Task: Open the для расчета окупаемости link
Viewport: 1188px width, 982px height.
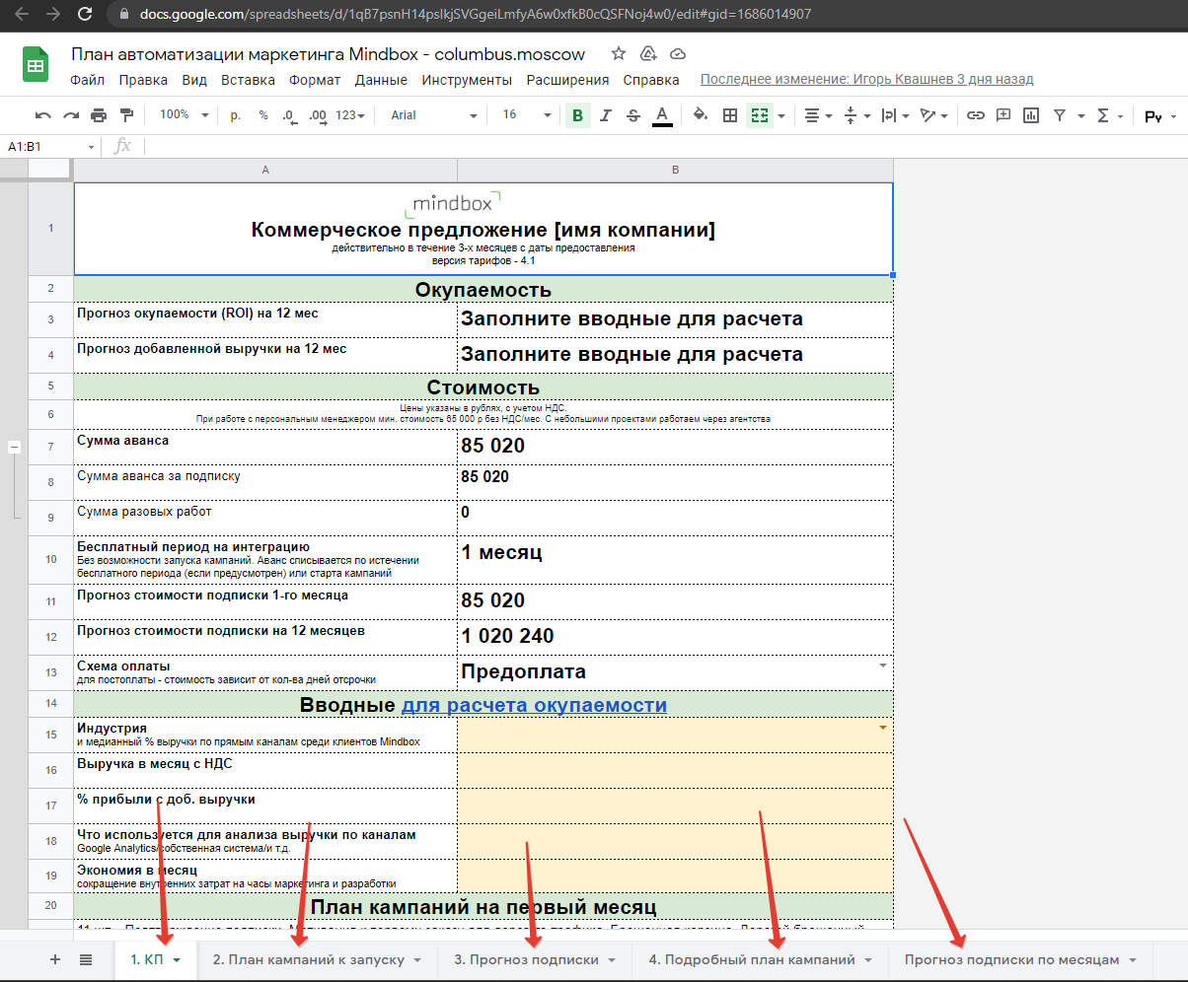Action: [534, 705]
